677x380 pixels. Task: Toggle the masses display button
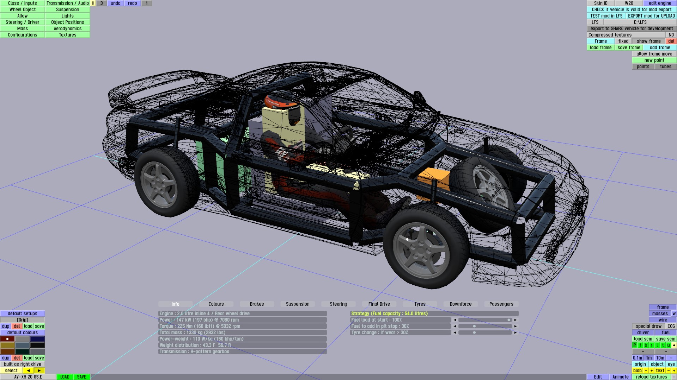coord(660,313)
